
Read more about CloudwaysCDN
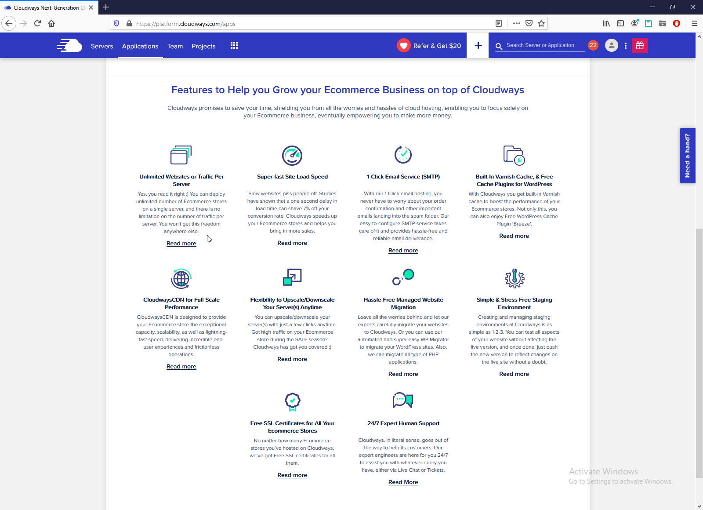pos(181,367)
